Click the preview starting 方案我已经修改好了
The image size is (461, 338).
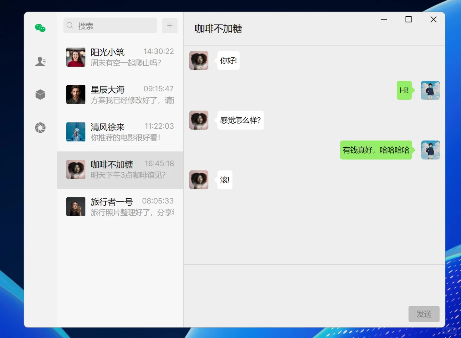[x=133, y=100]
